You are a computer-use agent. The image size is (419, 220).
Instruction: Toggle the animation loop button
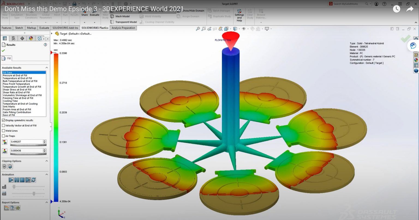[x=33, y=180]
